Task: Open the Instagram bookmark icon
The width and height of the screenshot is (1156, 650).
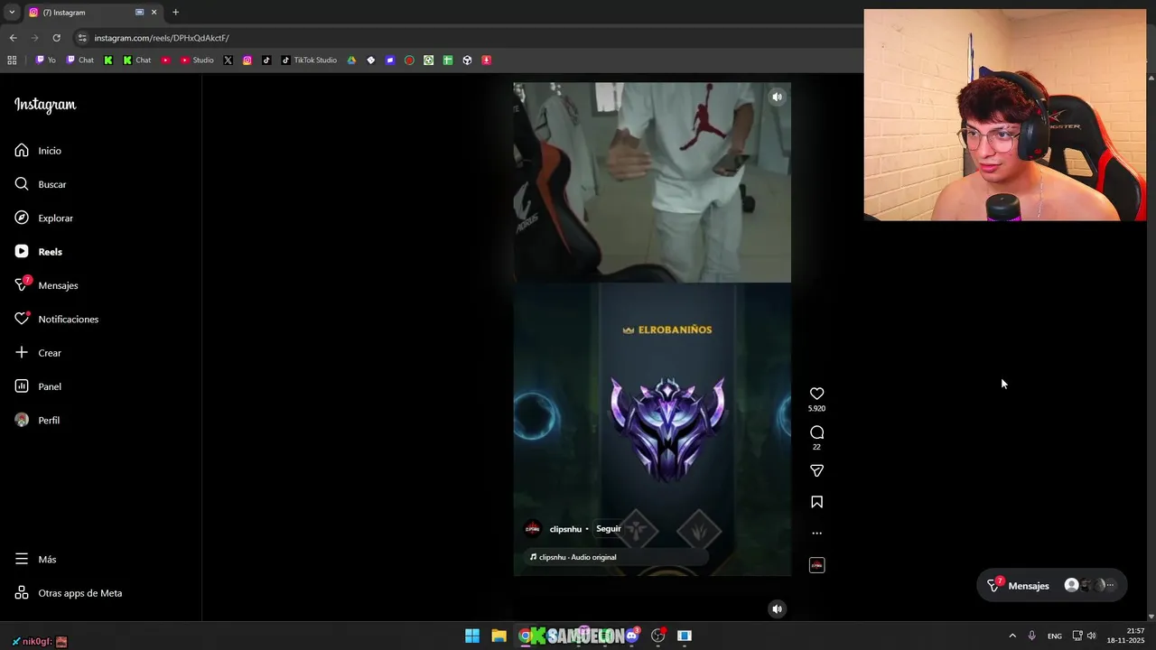Action: [x=247, y=60]
